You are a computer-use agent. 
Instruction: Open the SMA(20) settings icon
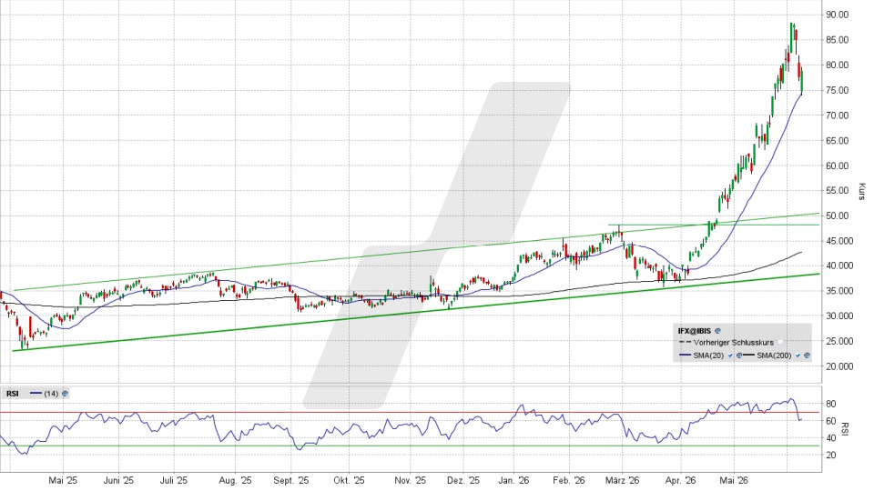pos(739,356)
